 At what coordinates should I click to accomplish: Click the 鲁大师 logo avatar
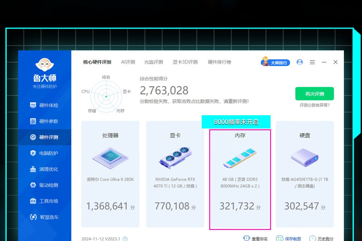(45, 65)
